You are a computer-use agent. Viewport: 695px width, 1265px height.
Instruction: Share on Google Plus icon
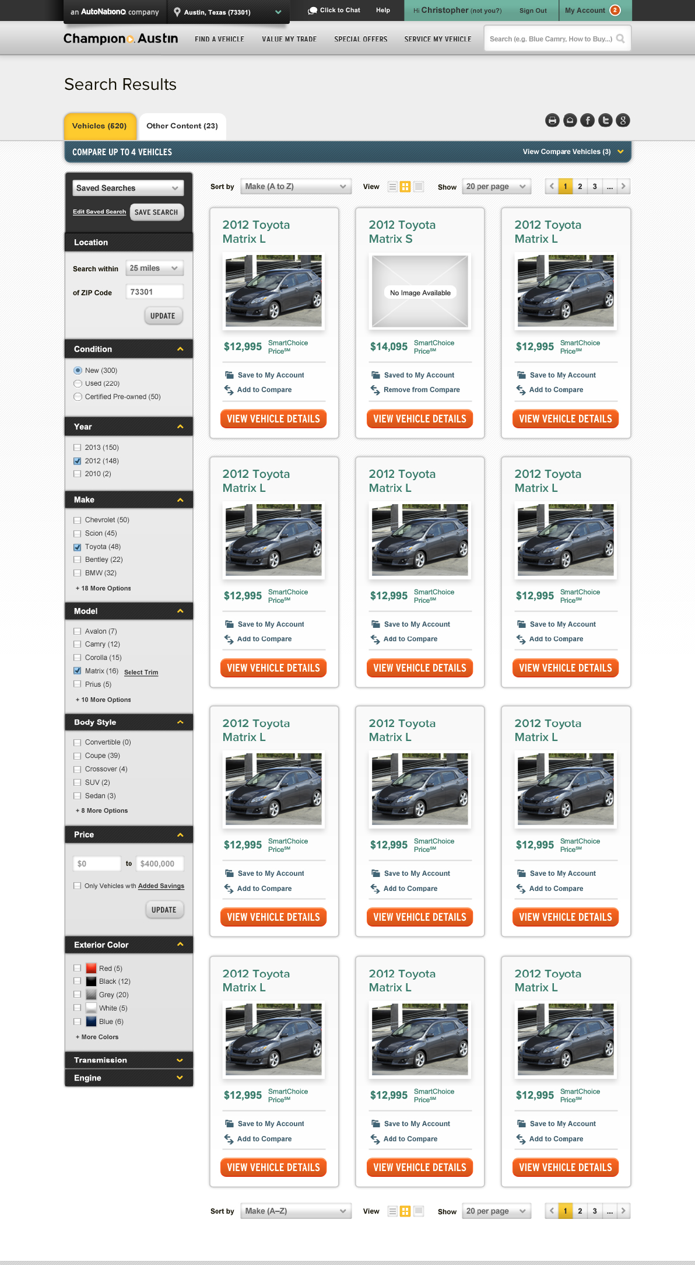(623, 120)
